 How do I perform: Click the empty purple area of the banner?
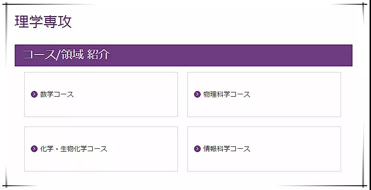tap(238, 55)
